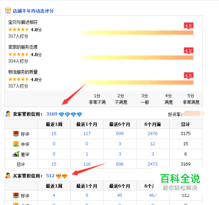Open seller 好评 count 699 for 最近6个月
Viewport: 219px width, 205px height.
click(120, 133)
